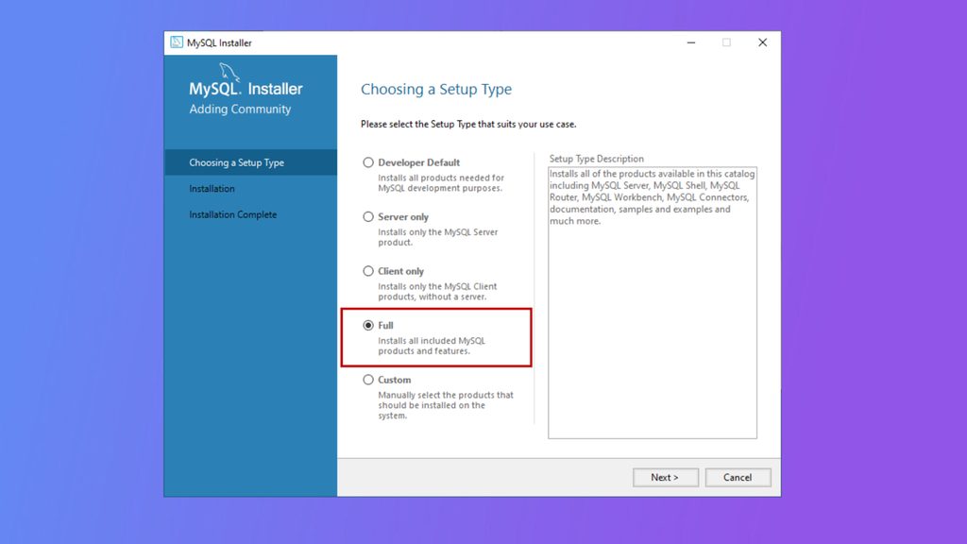The width and height of the screenshot is (967, 544).
Task: Click the Next > button
Action: pyautogui.click(x=666, y=477)
